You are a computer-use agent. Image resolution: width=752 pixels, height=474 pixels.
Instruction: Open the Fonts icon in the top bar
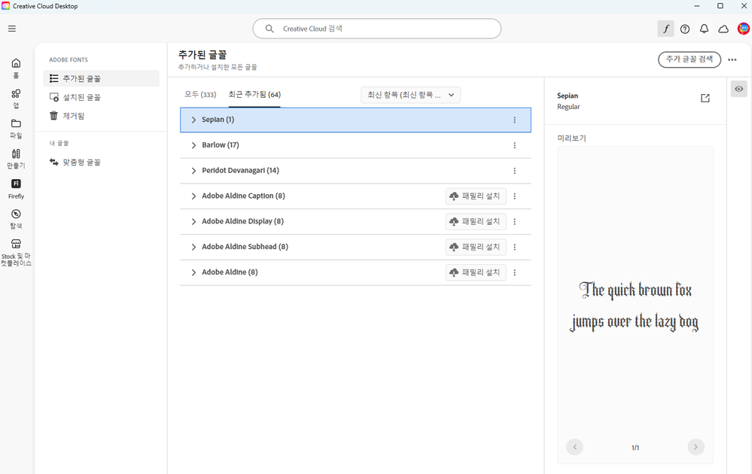[665, 29]
